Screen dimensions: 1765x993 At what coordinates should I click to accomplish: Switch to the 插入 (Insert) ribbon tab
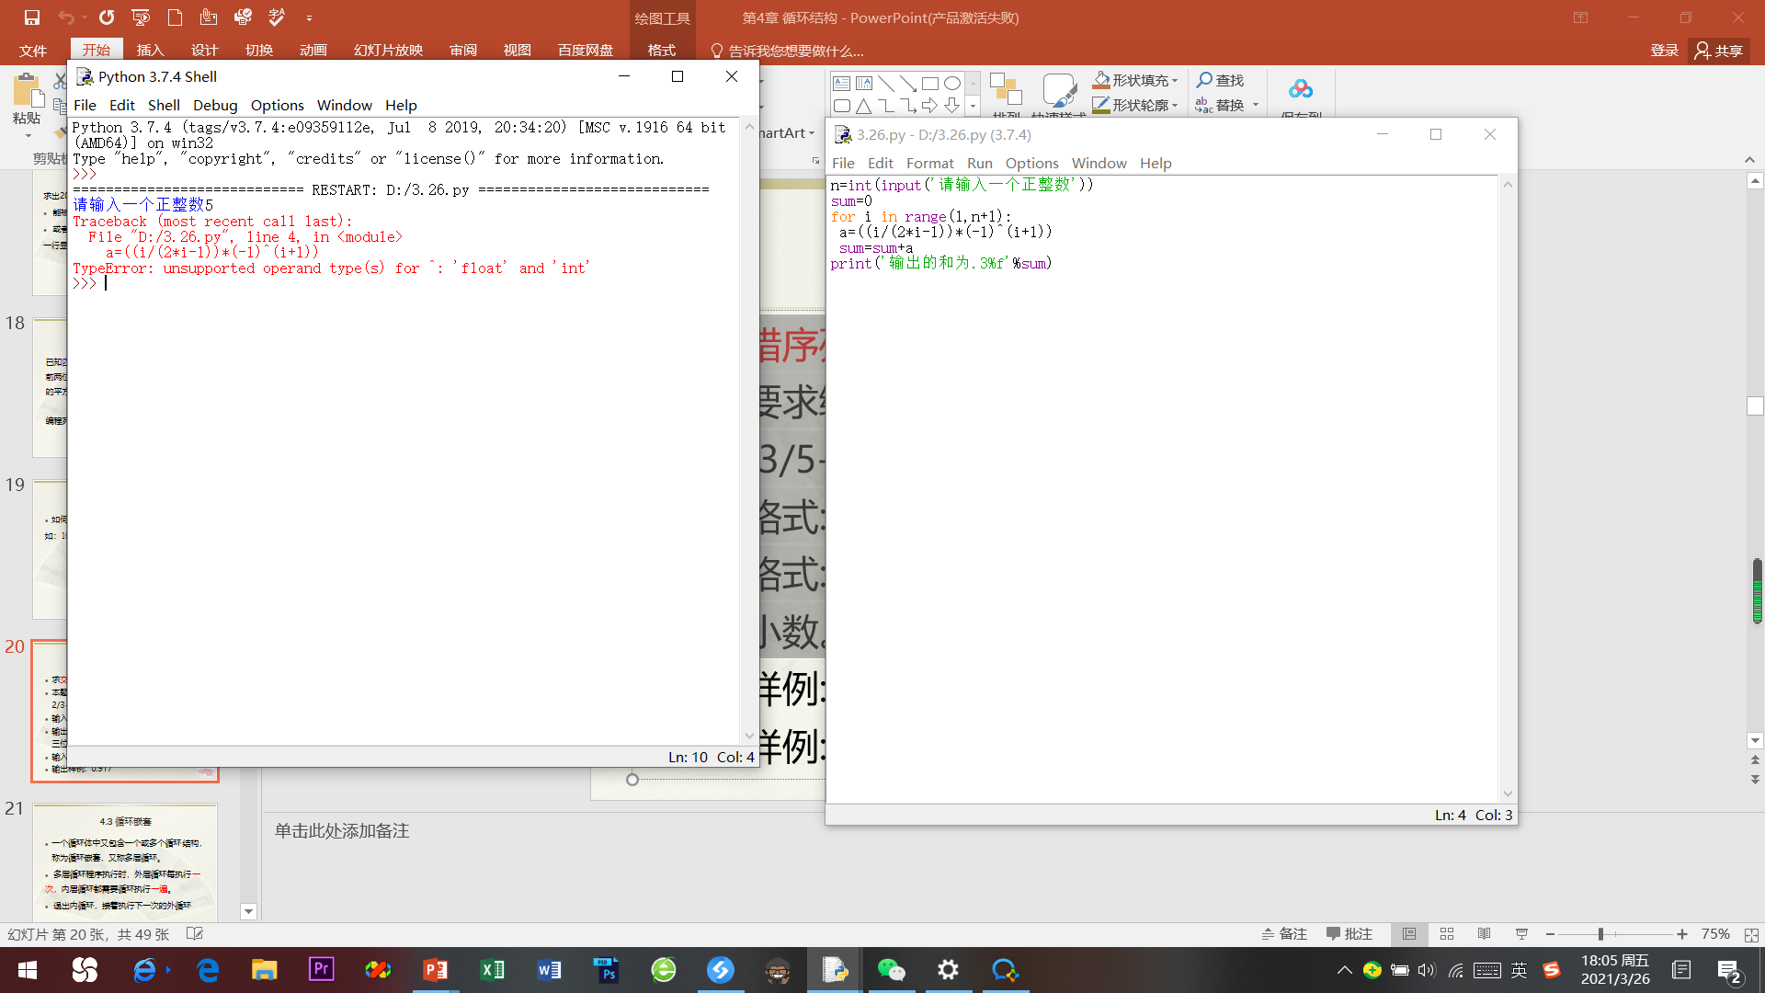(x=150, y=51)
